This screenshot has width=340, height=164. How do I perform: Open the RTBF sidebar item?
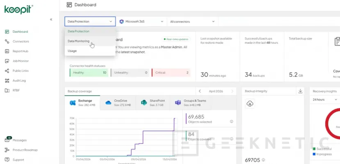pyautogui.click(x=12, y=90)
